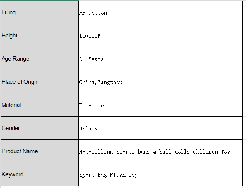Screen dimensions: 246x188
Task: Click the Height label cell
Action: [x=39, y=36]
